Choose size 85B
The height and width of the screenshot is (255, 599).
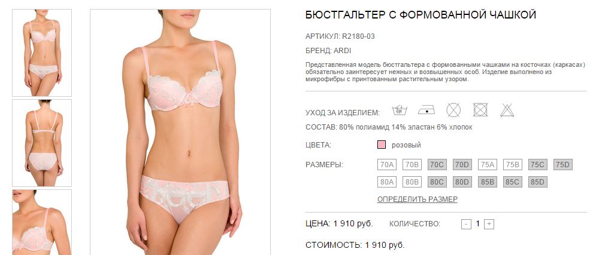pos(487,182)
